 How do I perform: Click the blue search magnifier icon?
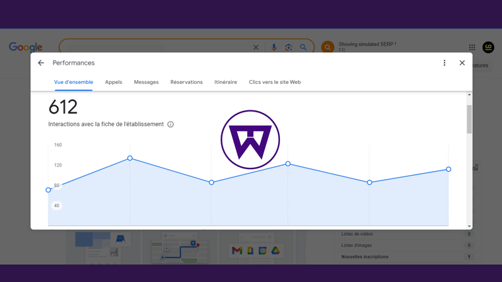tap(303, 48)
